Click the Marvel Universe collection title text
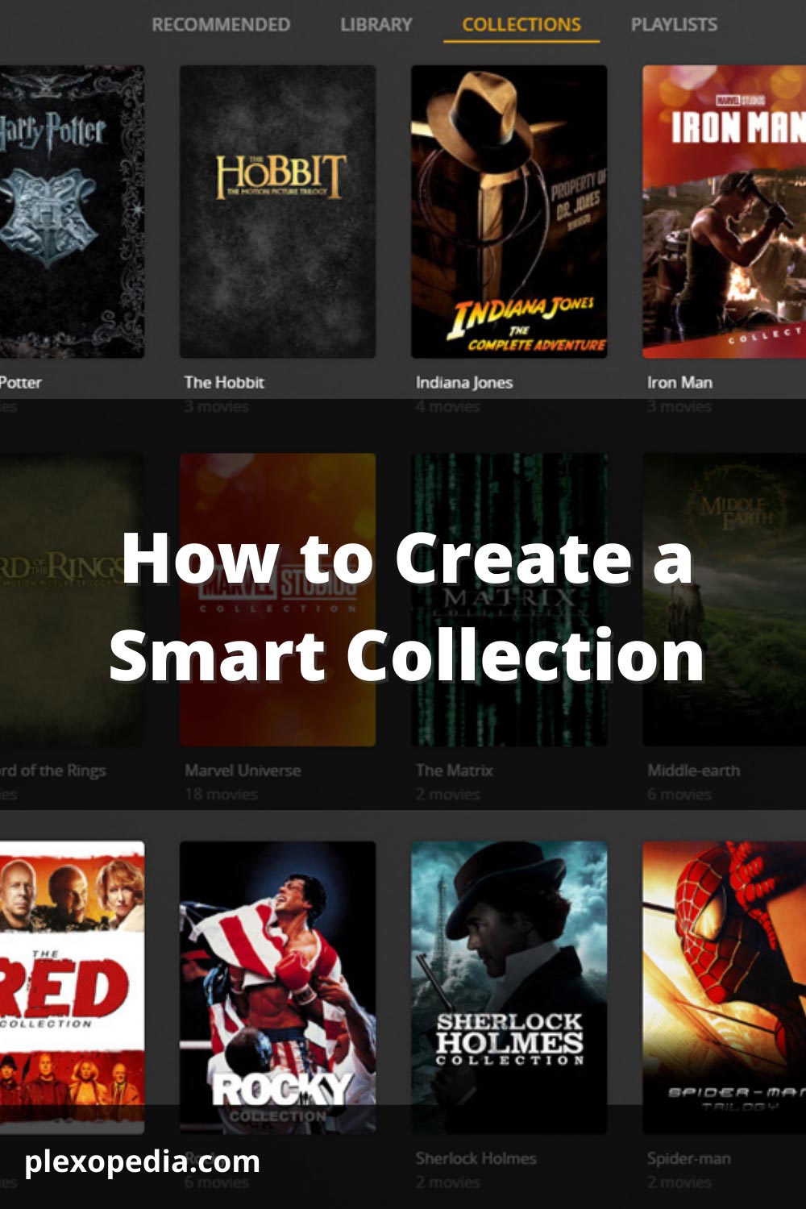Viewport: 806px width, 1209px height. point(243,770)
